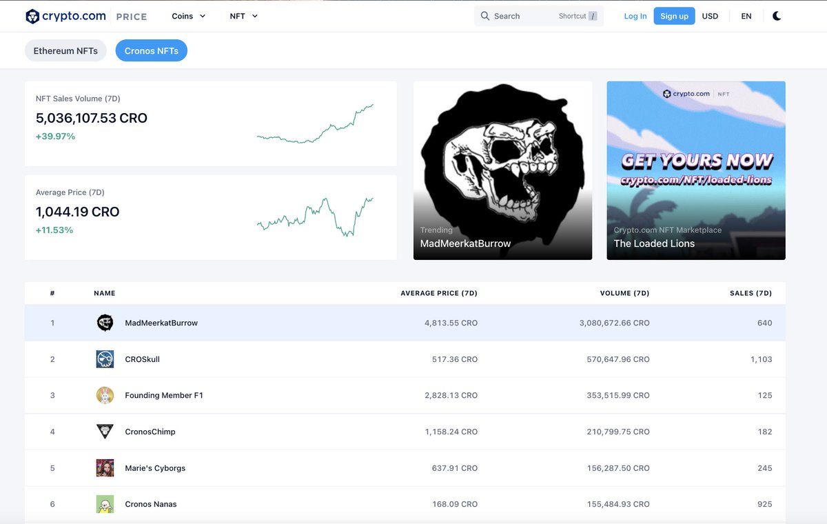Click the 570,647.96 CRO volume cell
The image size is (827, 524).
[x=618, y=359]
